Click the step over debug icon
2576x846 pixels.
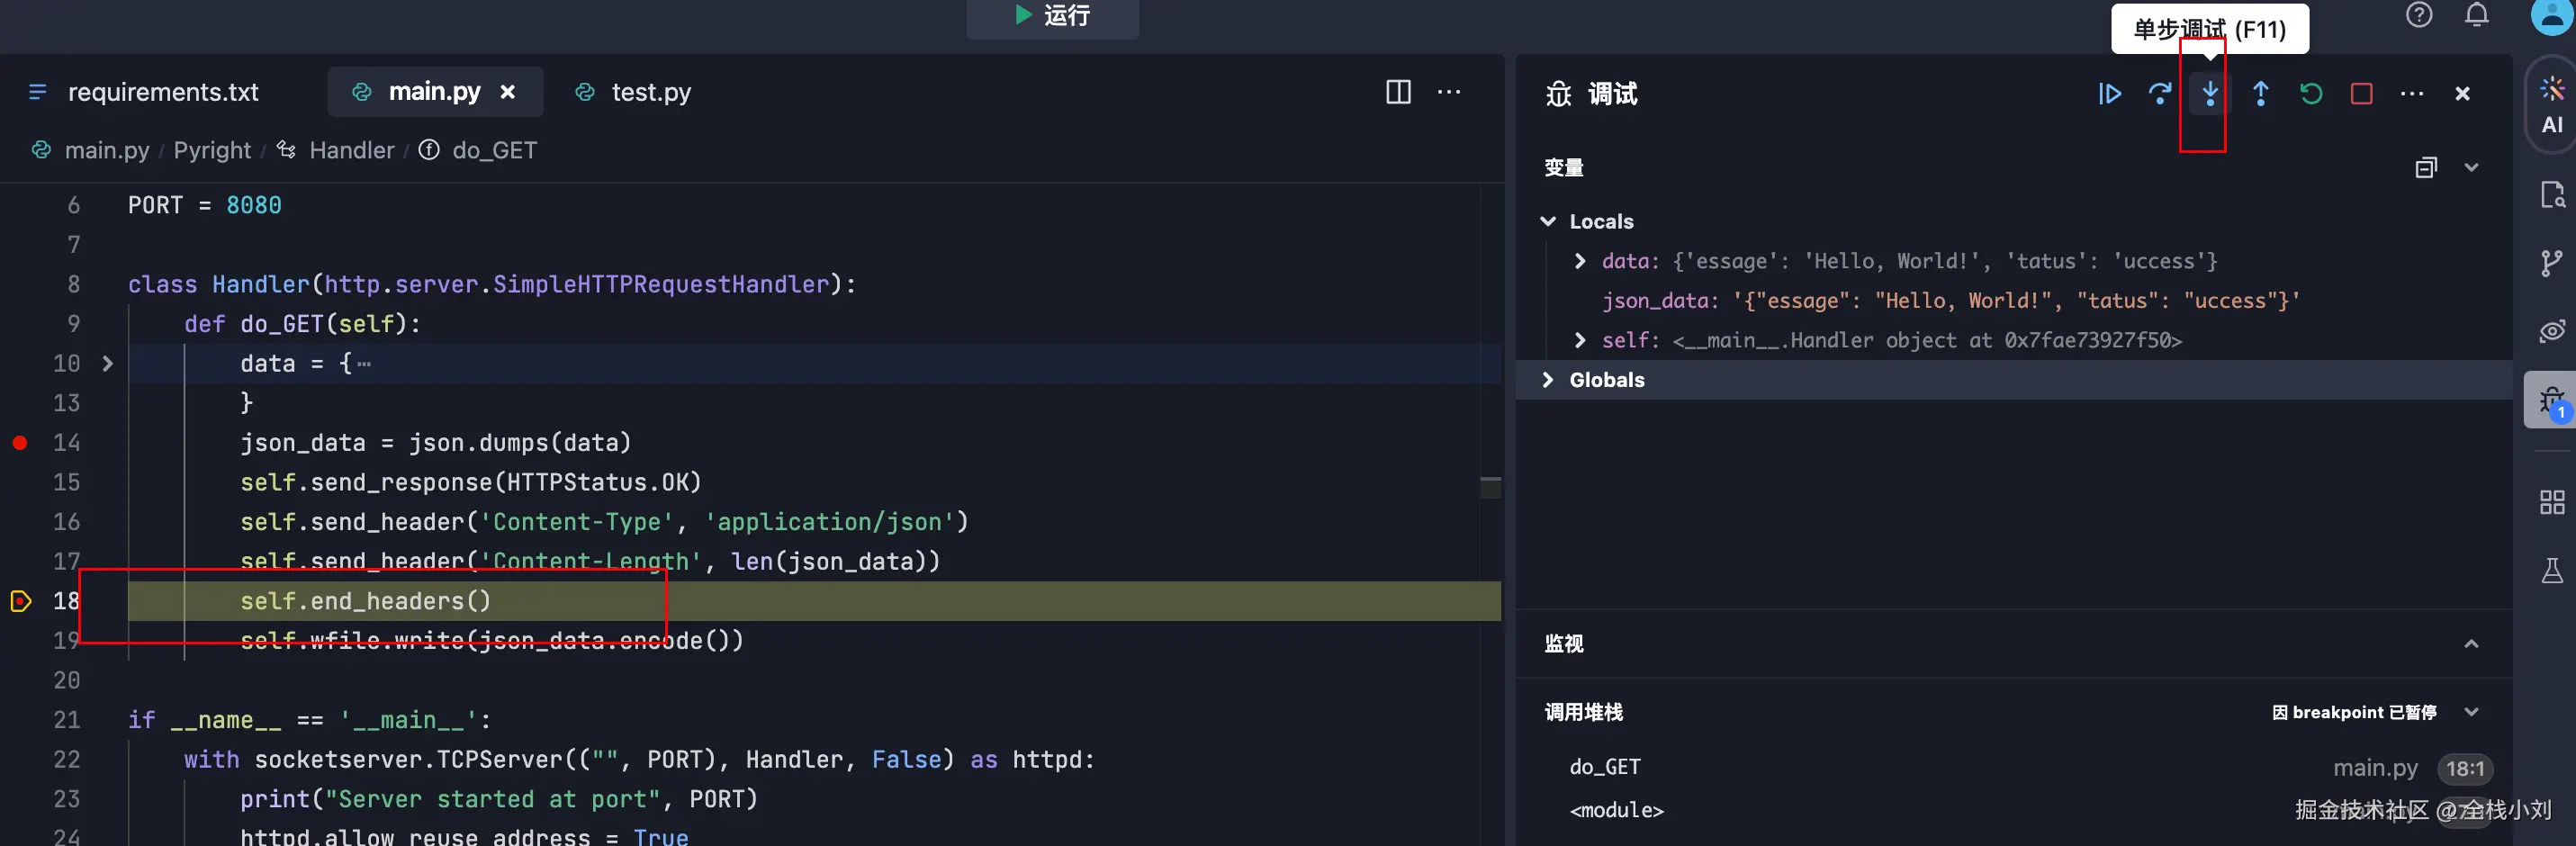click(x=2159, y=94)
